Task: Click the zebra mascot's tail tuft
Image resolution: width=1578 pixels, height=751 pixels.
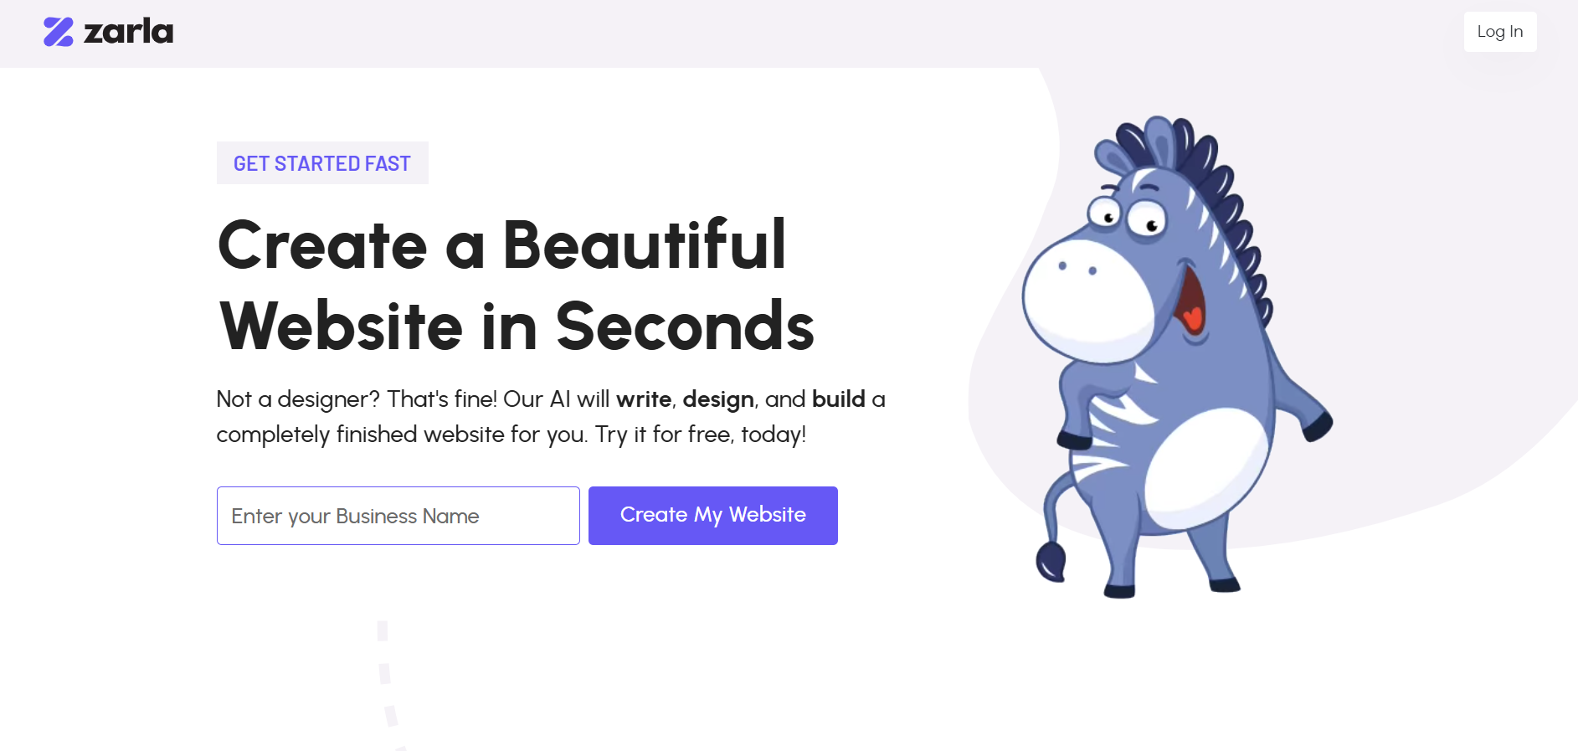Action: 1051,561
